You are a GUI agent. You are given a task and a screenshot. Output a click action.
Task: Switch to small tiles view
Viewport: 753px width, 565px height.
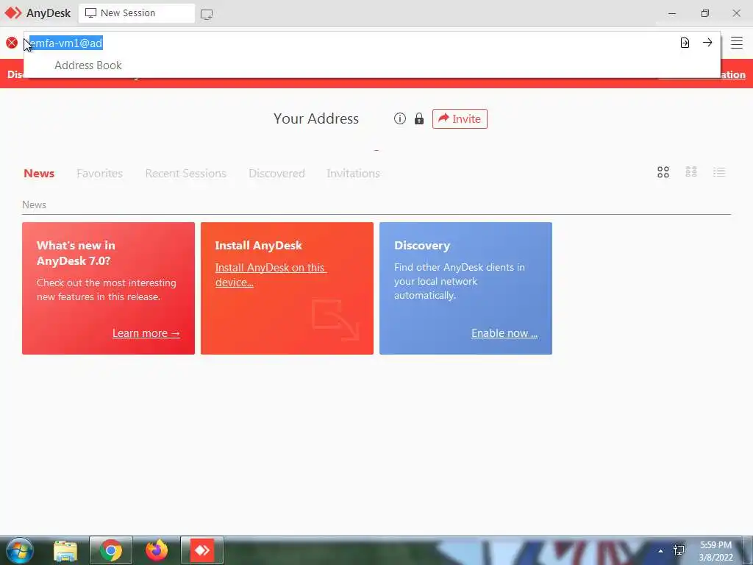[691, 171]
